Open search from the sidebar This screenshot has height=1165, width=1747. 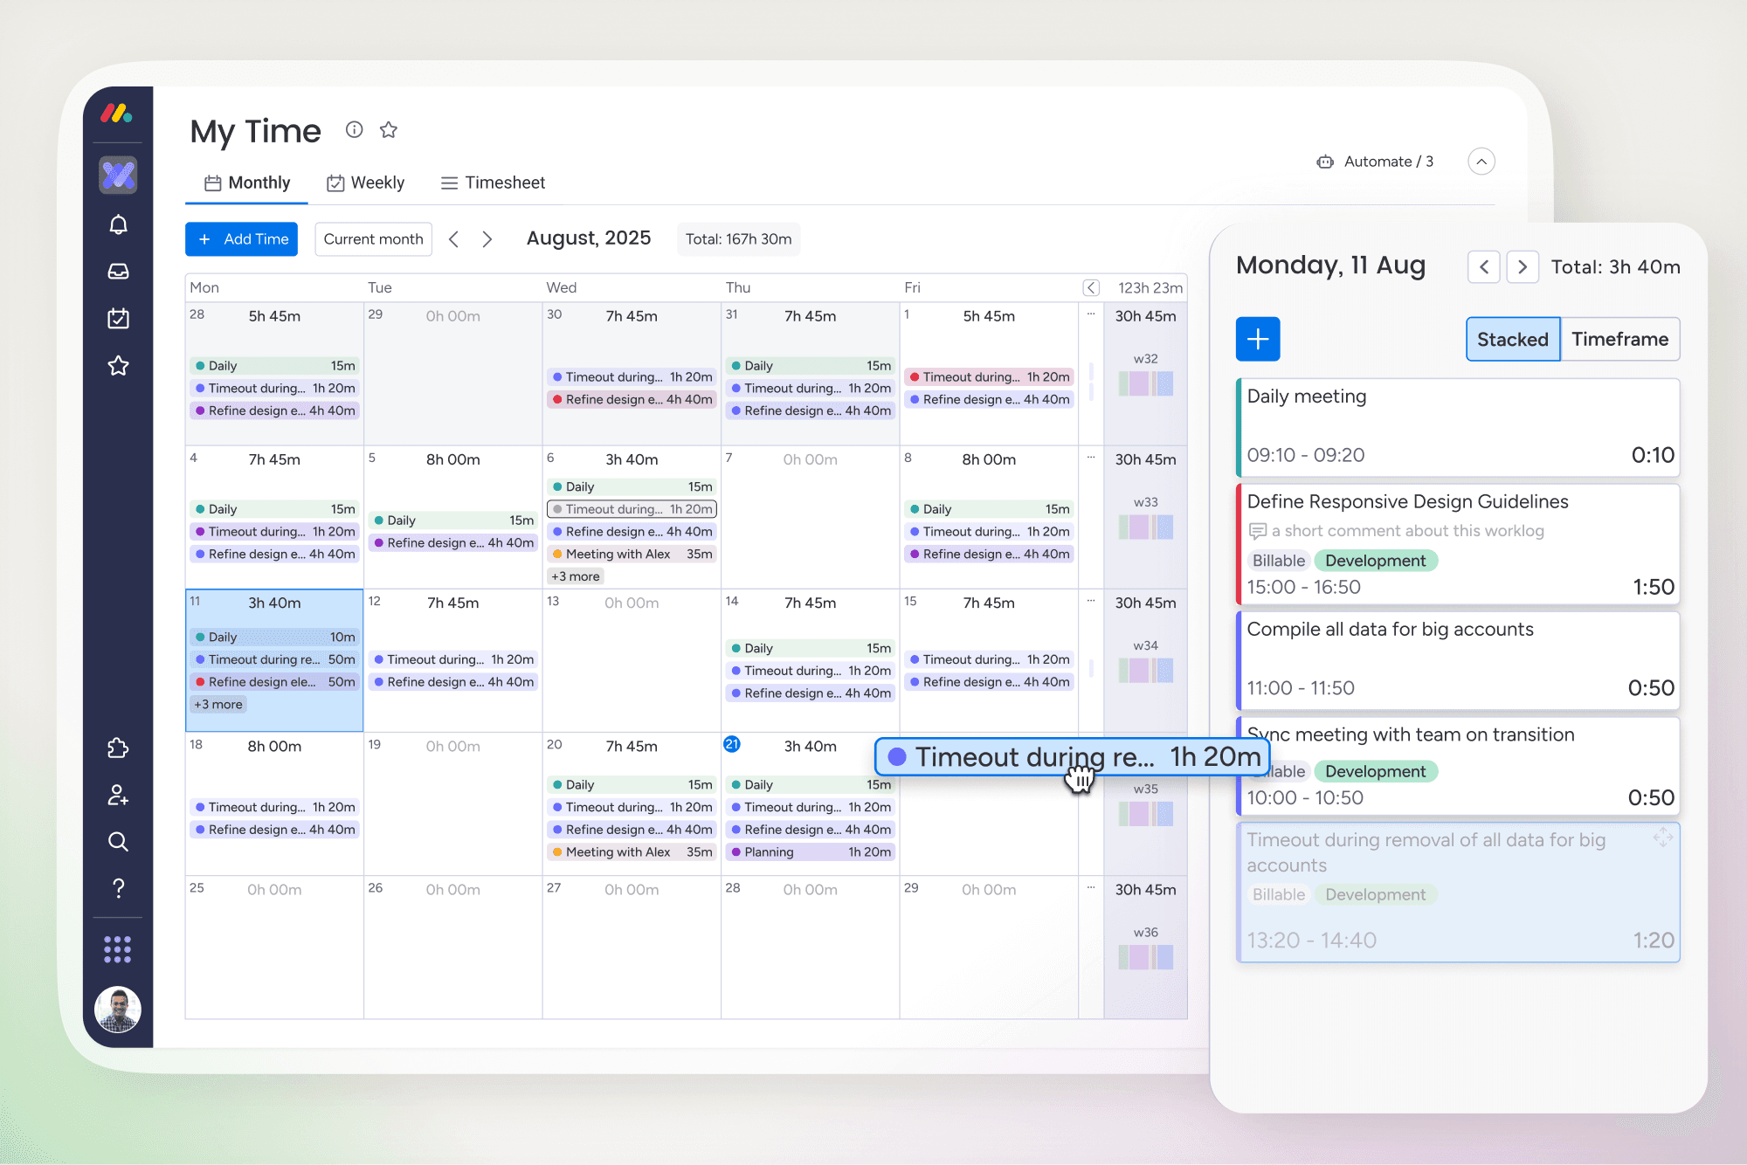click(x=118, y=842)
